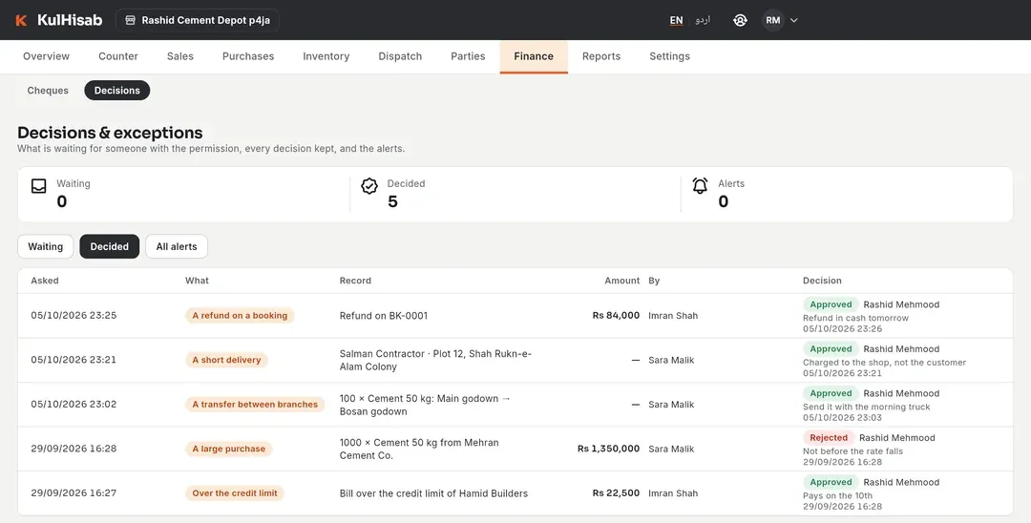This screenshot has width=1031, height=523.
Task: Select the Finance tab
Action: (534, 56)
